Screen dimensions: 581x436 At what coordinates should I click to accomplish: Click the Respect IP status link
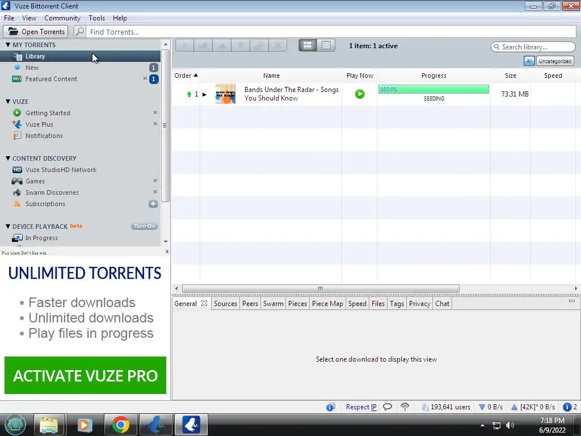(x=361, y=407)
